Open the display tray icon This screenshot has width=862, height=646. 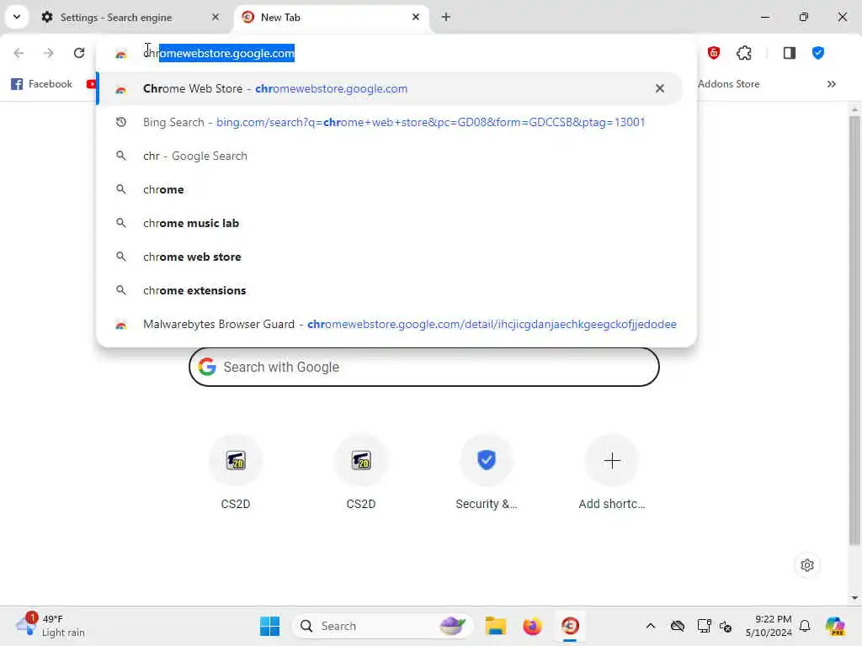(703, 626)
